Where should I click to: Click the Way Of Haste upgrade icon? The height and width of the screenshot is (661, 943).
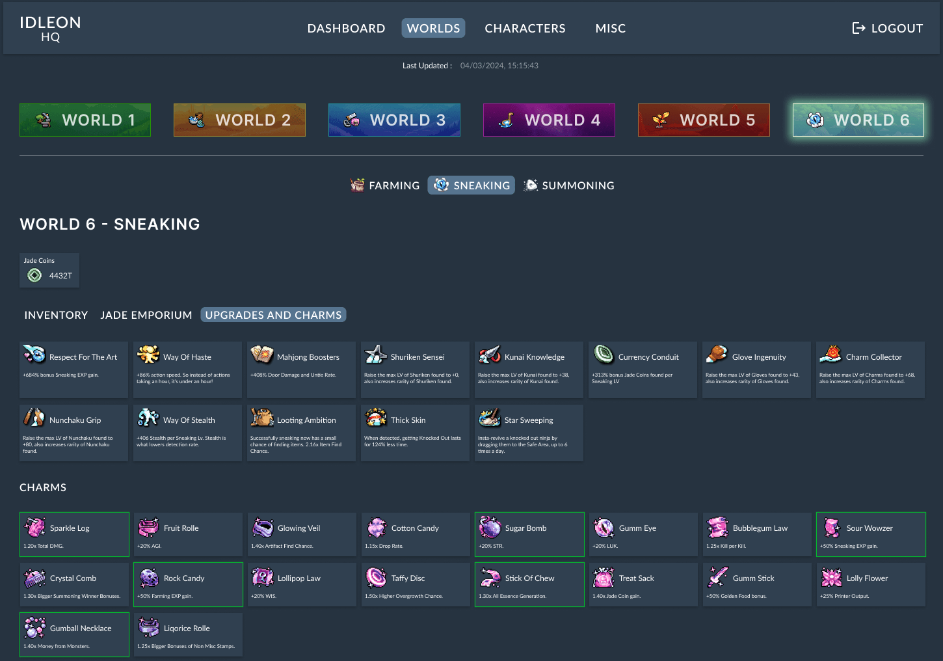click(148, 355)
